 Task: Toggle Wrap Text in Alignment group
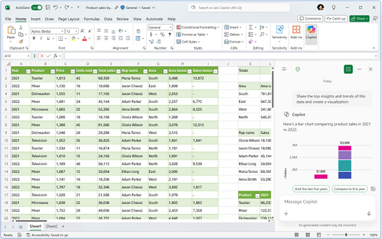[x=138, y=31]
